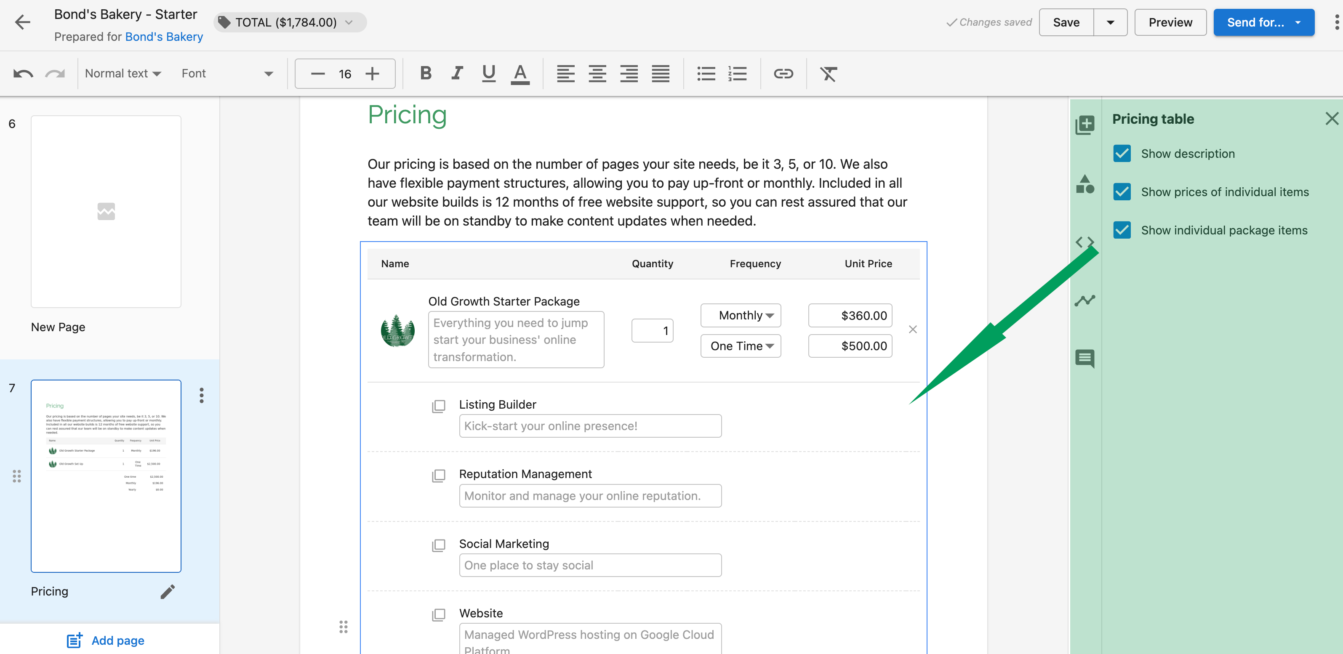Viewport: 1343px width, 654px height.
Task: Click the undo arrow icon
Action: tap(24, 74)
